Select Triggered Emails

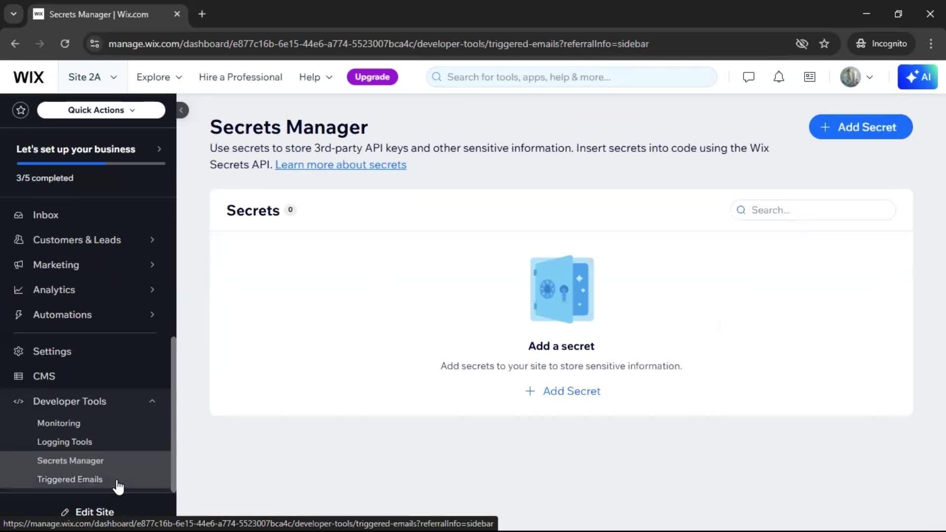[70, 479]
